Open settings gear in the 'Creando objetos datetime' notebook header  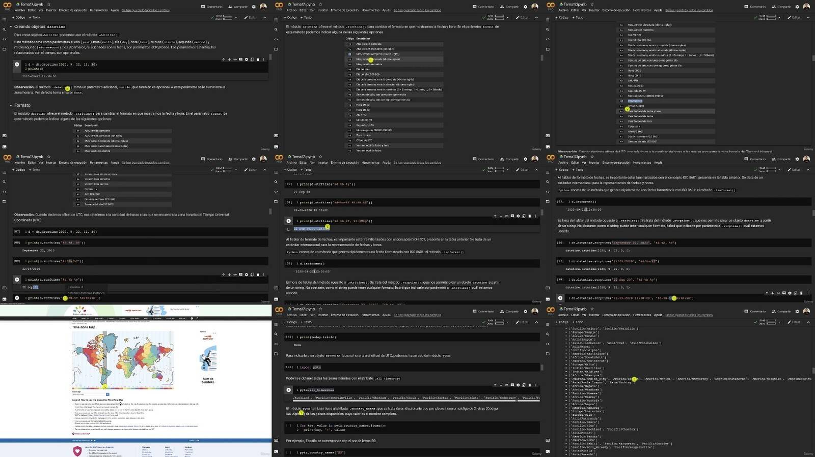coord(254,7)
